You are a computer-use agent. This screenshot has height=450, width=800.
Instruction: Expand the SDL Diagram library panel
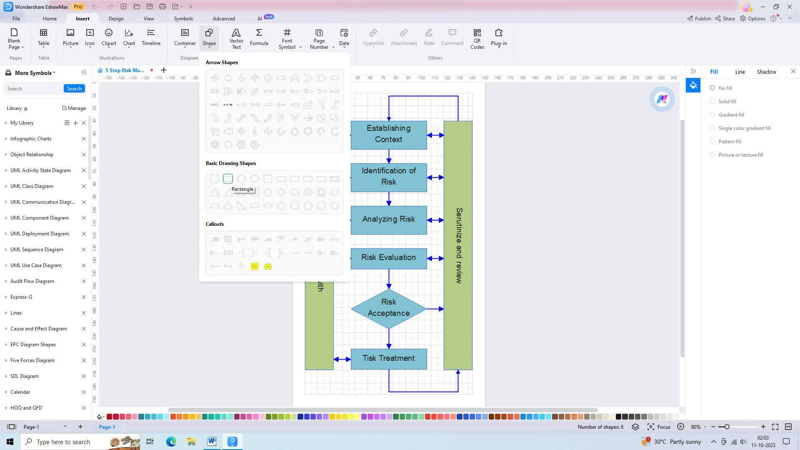[5, 376]
